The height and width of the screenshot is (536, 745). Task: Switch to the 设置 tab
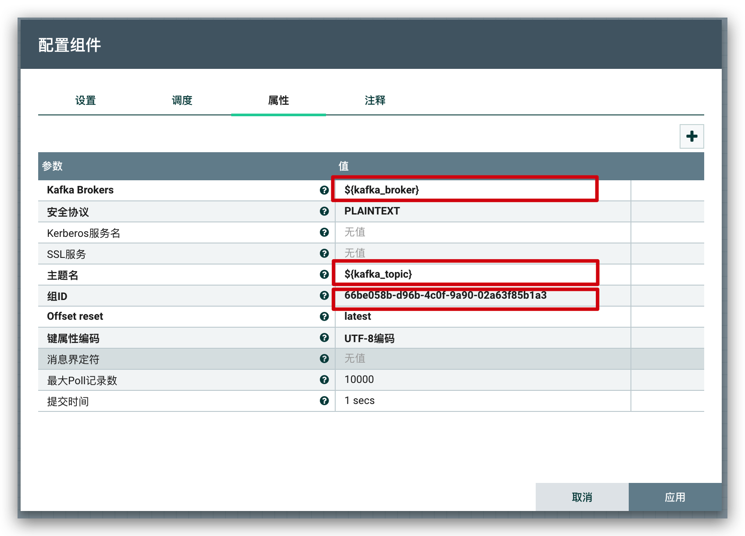pos(86,100)
